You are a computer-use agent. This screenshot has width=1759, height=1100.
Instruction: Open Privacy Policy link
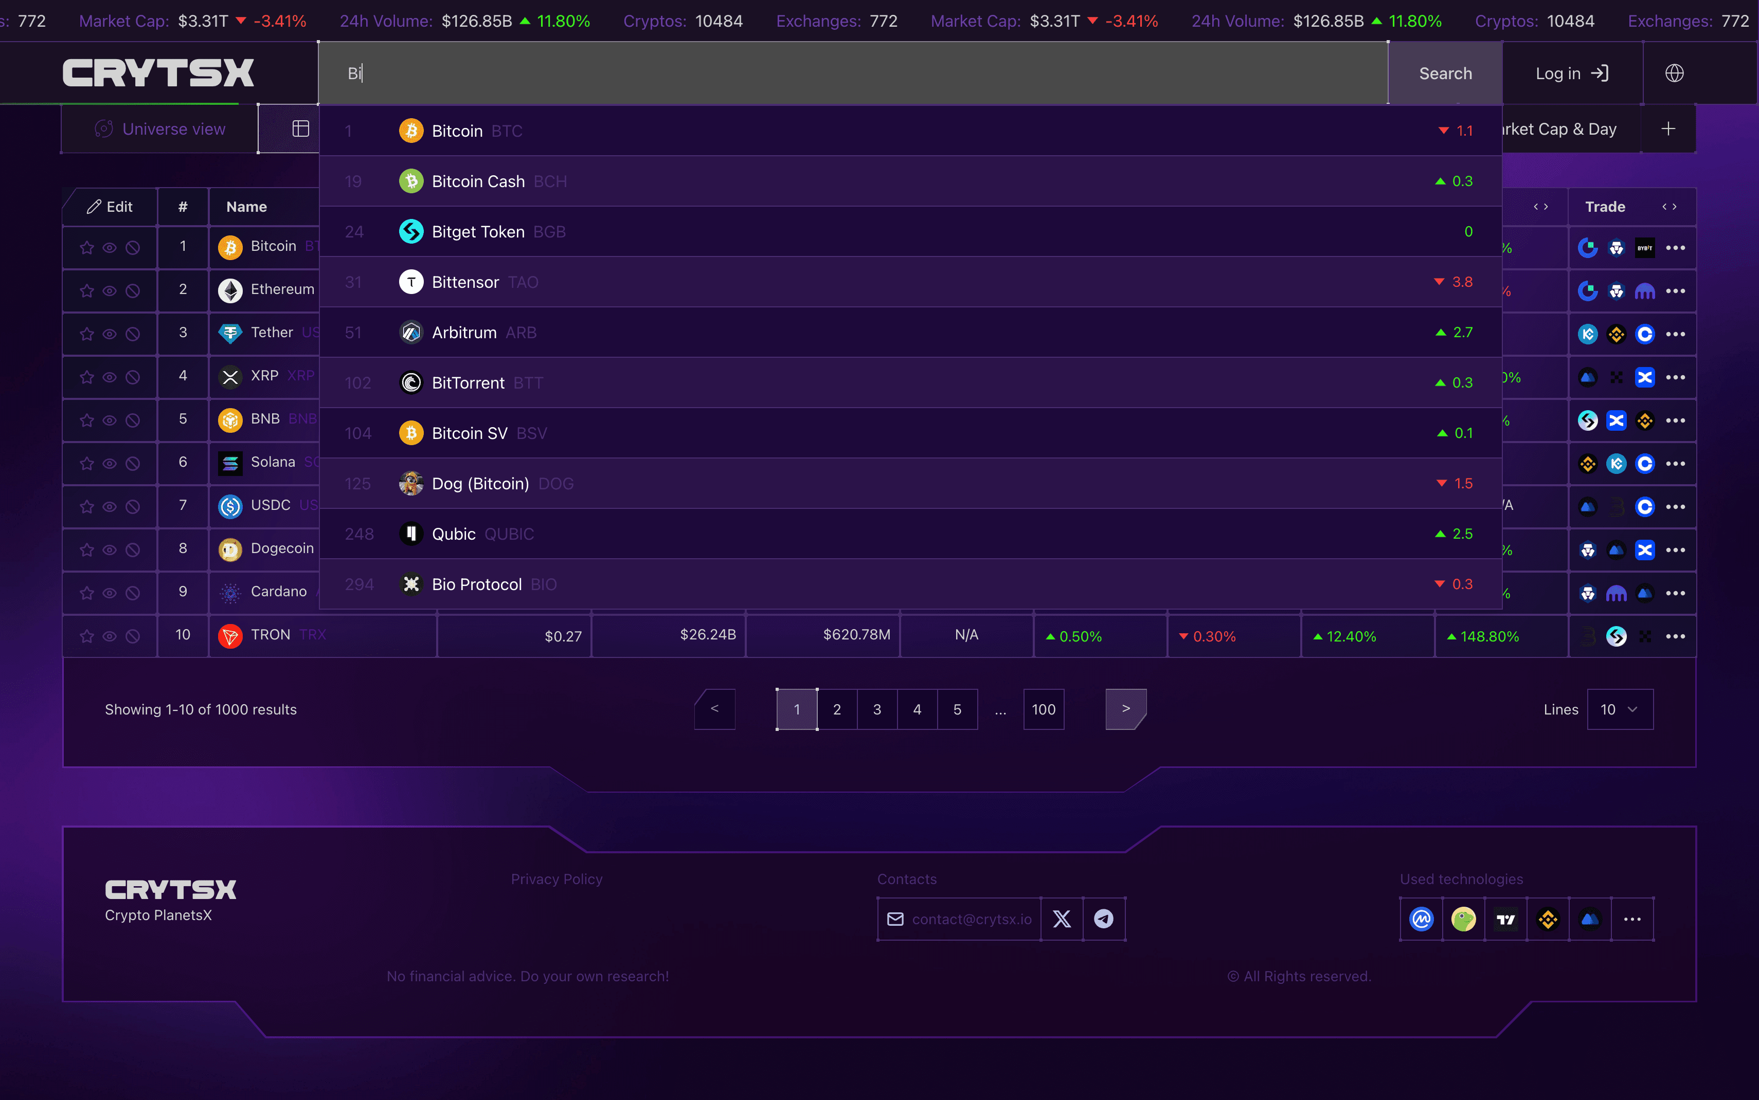click(x=557, y=879)
